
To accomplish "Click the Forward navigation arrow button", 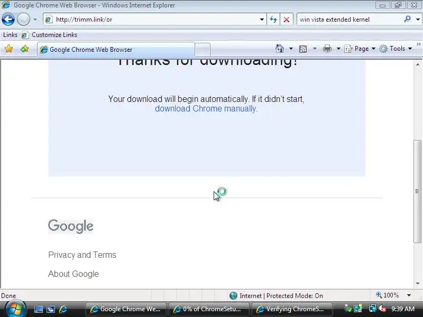I will coord(23,20).
